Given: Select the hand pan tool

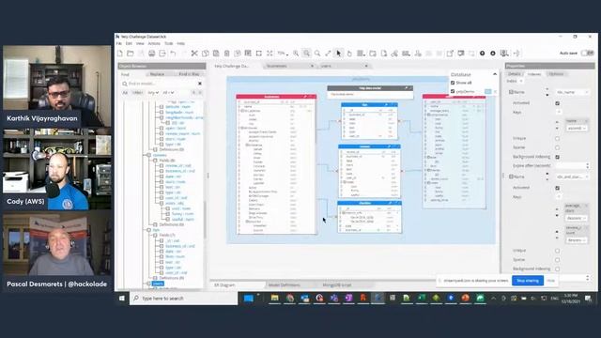Looking at the screenshot, I should 349,54.
